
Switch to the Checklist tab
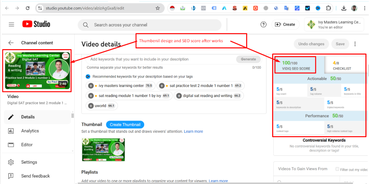point(342,65)
